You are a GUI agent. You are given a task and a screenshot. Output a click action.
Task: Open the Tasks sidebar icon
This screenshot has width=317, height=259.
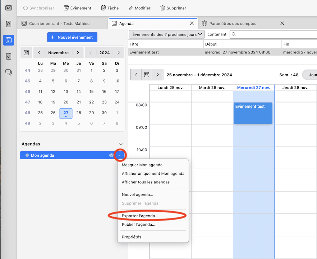[x=9, y=56]
